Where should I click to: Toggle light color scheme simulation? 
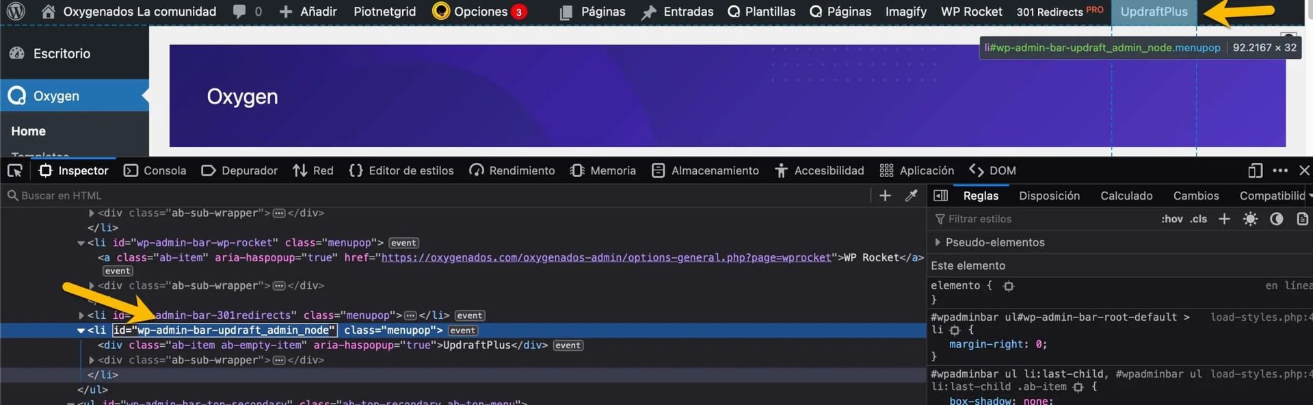(1250, 219)
